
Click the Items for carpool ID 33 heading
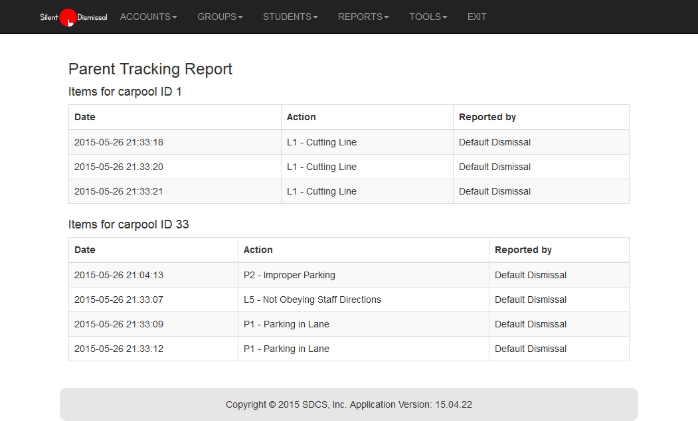click(129, 224)
